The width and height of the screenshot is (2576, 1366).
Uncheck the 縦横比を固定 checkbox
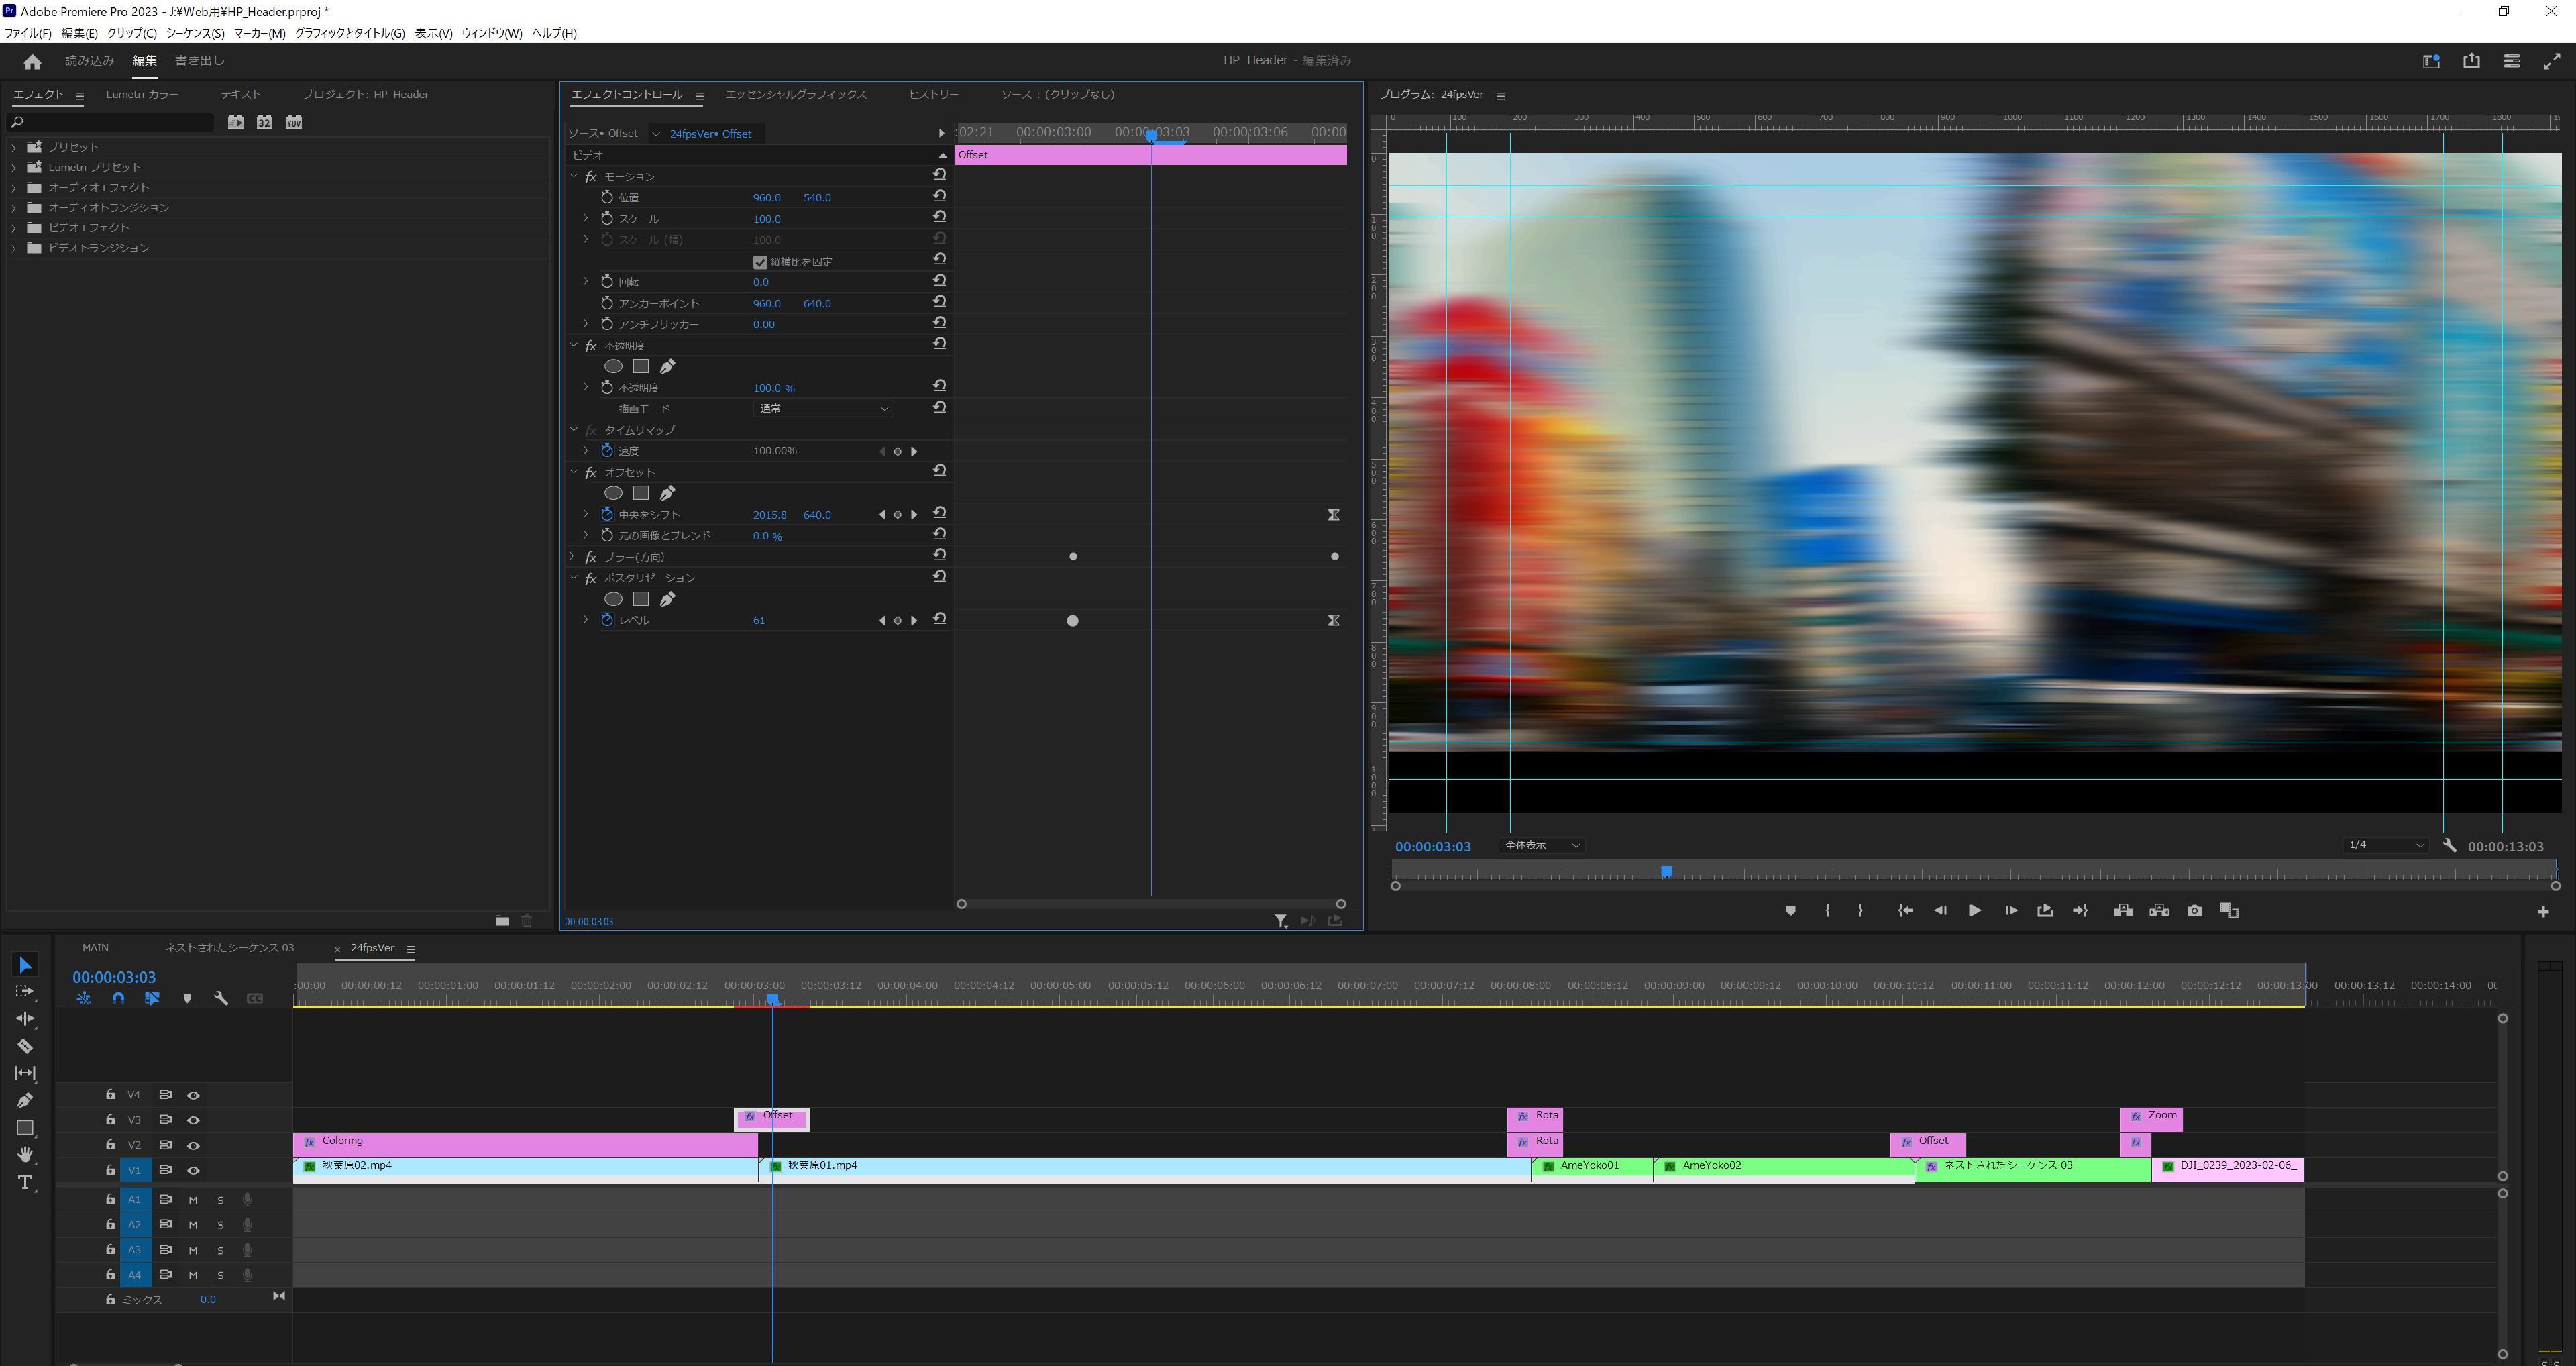(x=760, y=261)
